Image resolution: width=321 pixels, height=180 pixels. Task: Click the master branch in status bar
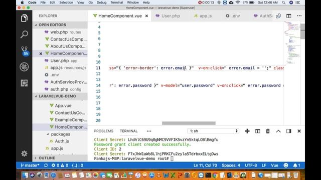coord(30,165)
